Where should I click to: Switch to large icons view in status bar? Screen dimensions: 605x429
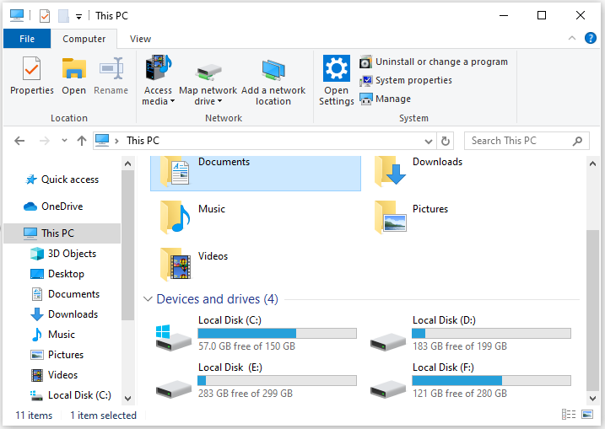587,415
